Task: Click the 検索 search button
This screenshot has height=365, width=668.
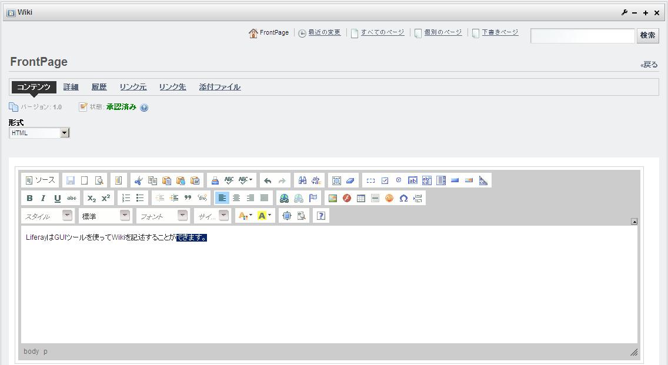Action: point(647,35)
